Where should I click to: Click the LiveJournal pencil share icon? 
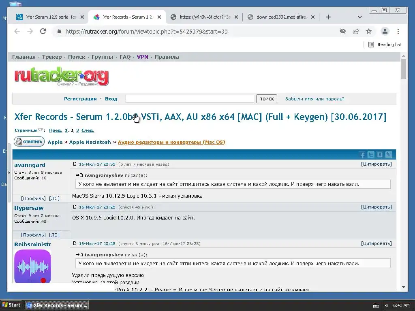[389, 155]
